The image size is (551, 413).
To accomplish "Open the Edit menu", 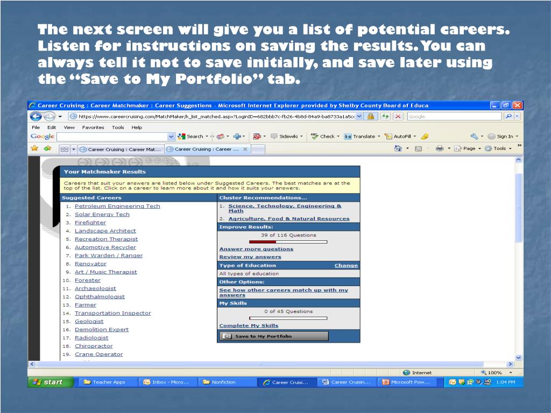I will pyautogui.click(x=52, y=127).
